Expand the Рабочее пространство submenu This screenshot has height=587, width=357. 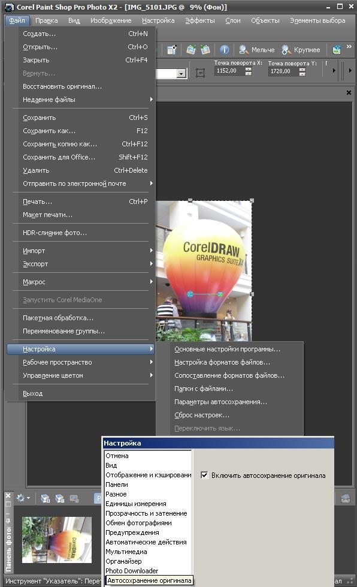(81, 362)
